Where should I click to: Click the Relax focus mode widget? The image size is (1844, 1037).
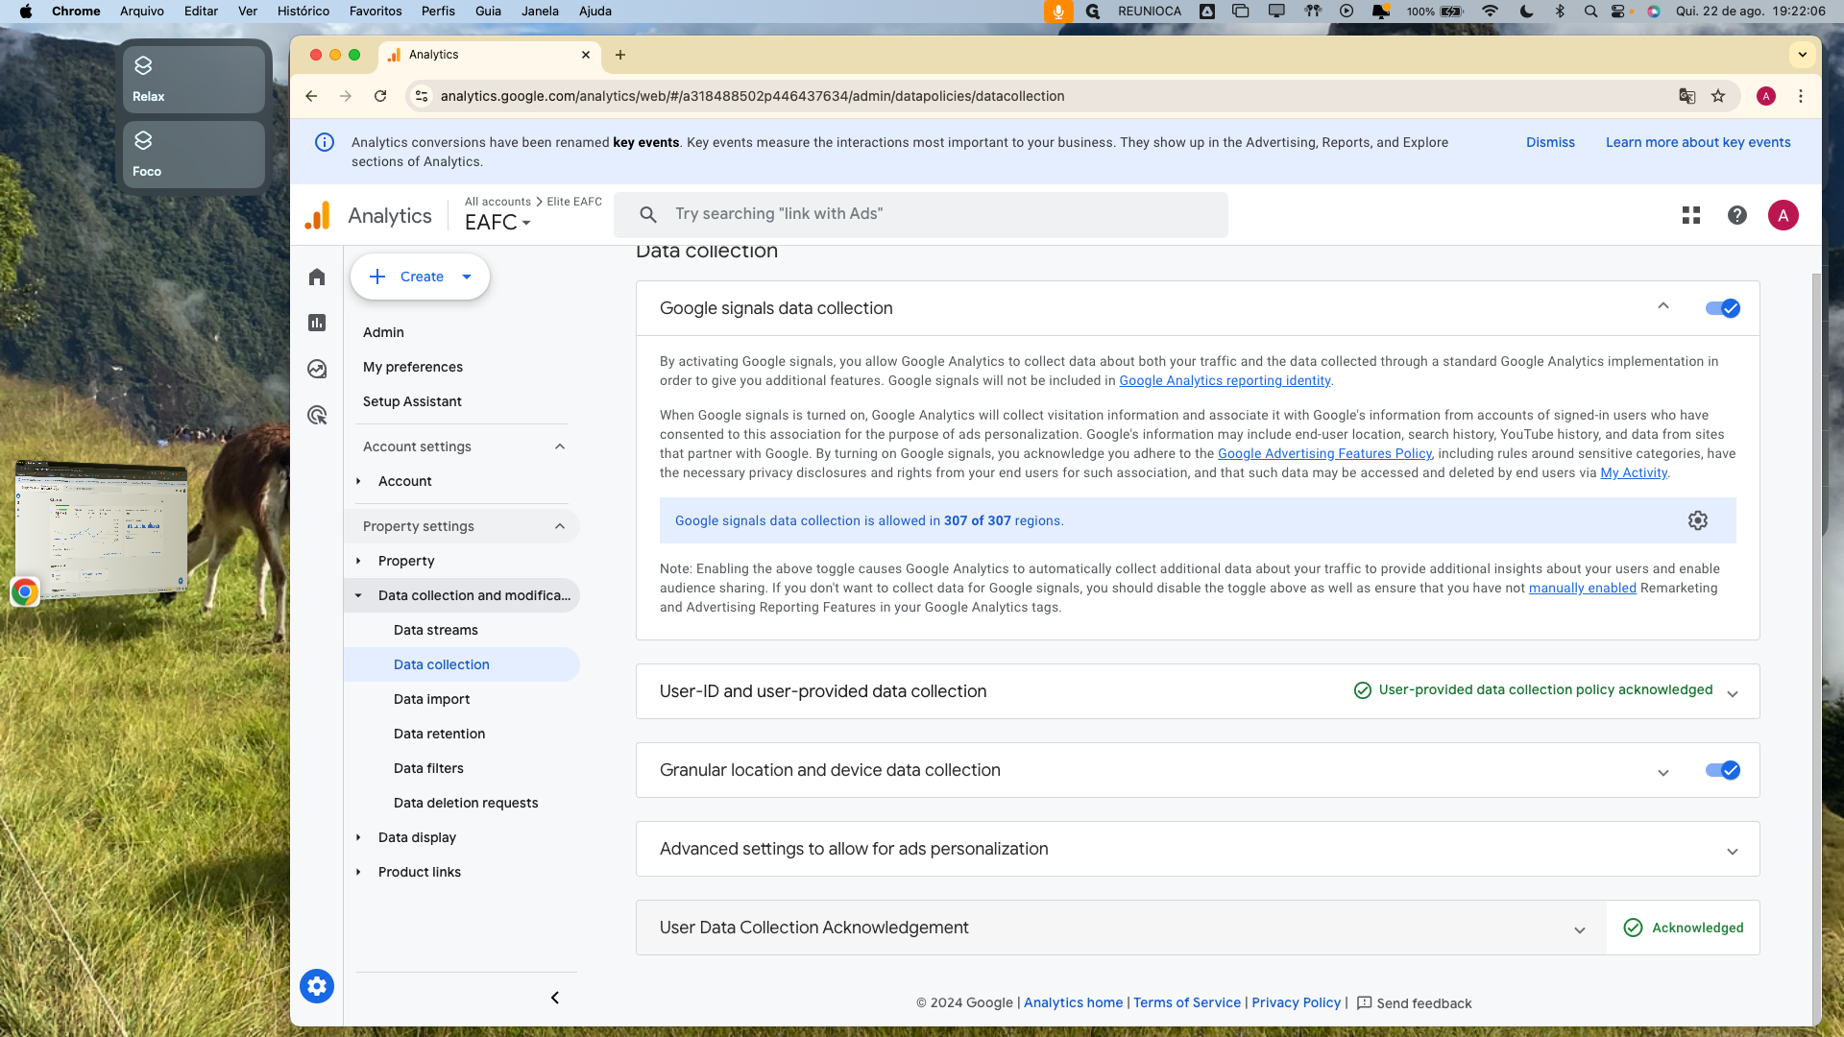pos(194,80)
